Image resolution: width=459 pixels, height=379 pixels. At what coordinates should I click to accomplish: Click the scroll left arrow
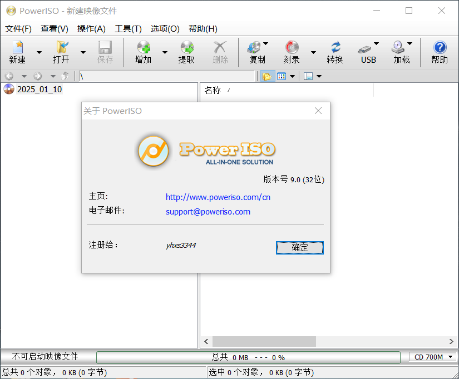pyautogui.click(x=206, y=341)
